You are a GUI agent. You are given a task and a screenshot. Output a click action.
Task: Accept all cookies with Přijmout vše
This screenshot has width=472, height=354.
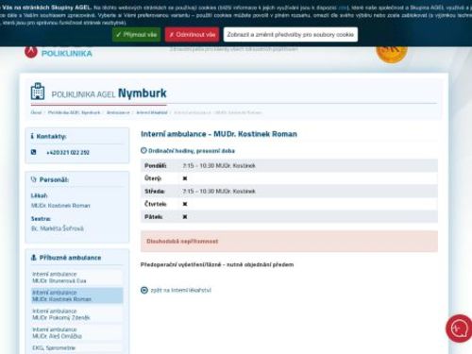tap(137, 35)
